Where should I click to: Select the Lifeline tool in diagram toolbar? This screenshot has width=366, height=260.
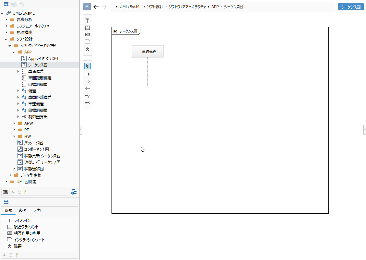[87, 20]
